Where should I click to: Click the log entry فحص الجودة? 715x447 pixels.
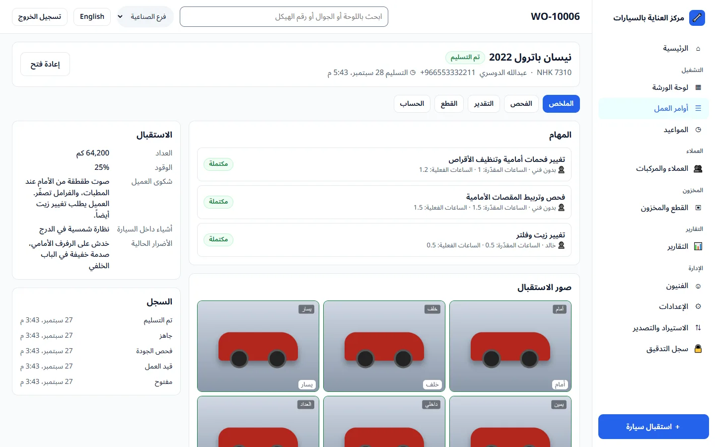click(x=154, y=351)
